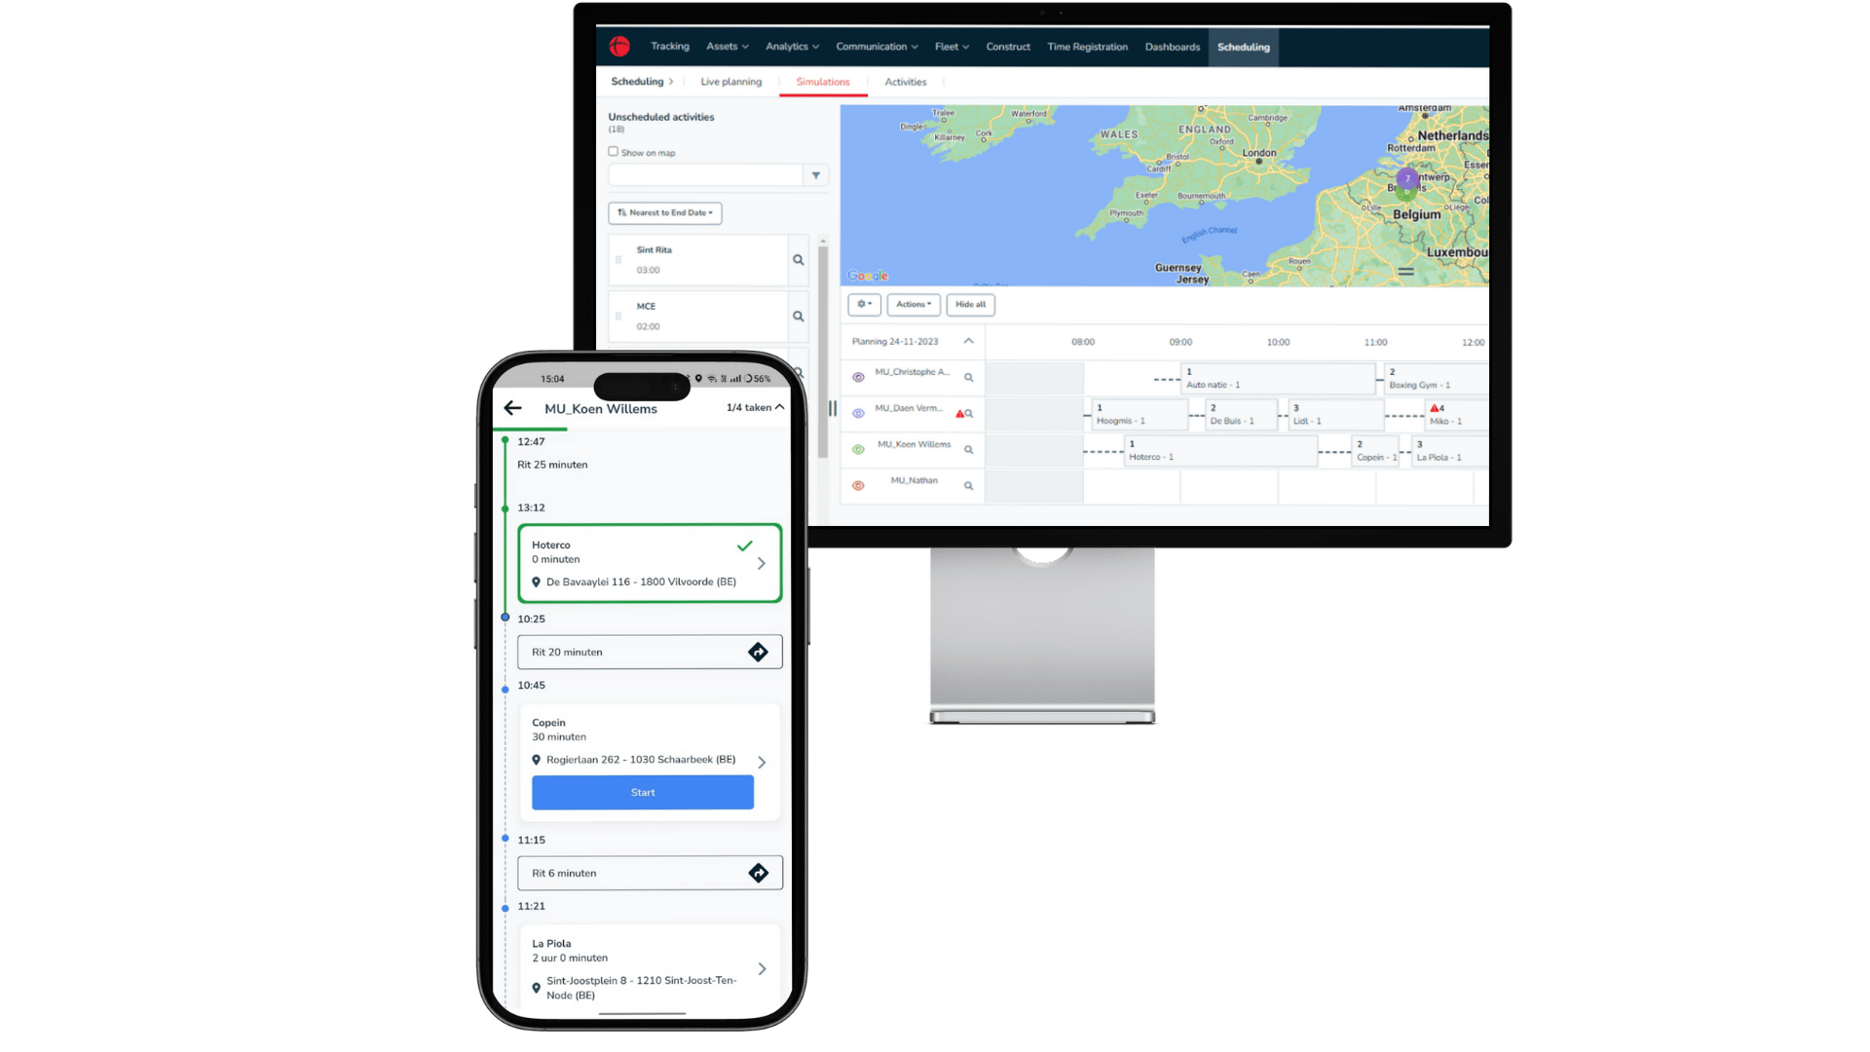Toggle visibility icon for MU_Christophe

click(859, 376)
